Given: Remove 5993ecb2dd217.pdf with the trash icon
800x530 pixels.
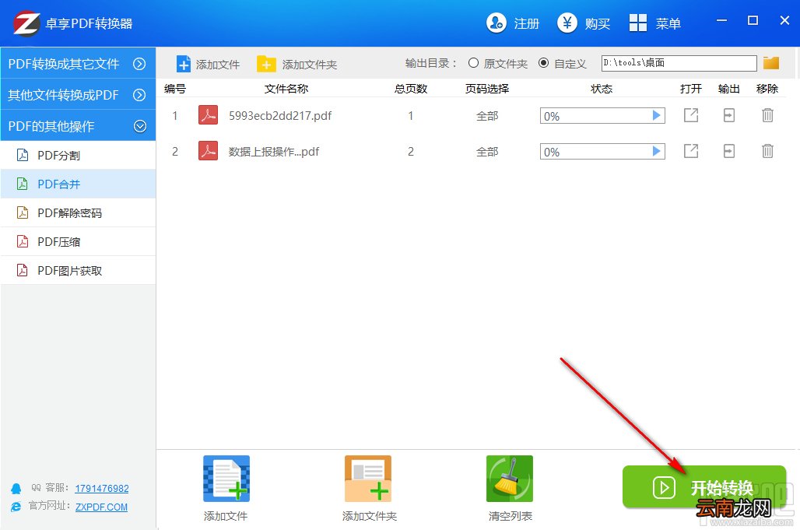Looking at the screenshot, I should [x=767, y=115].
